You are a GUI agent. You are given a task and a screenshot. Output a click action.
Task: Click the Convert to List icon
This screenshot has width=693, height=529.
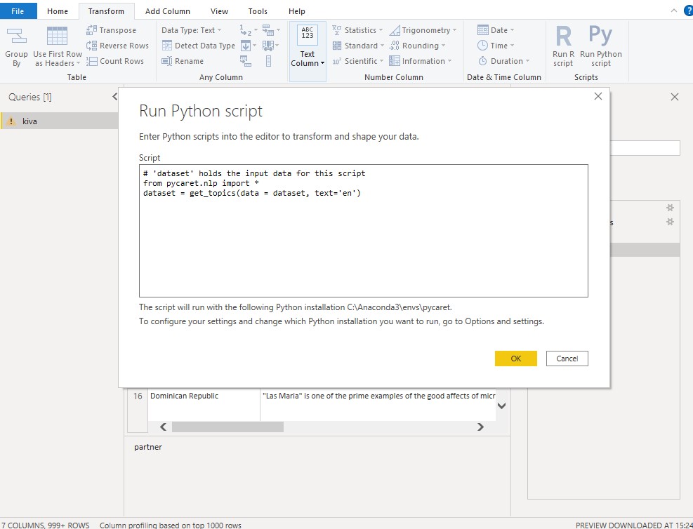click(x=268, y=61)
